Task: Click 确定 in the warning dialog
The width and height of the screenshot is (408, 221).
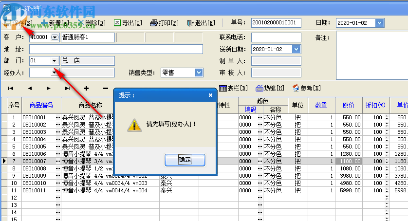Action: tap(185, 160)
